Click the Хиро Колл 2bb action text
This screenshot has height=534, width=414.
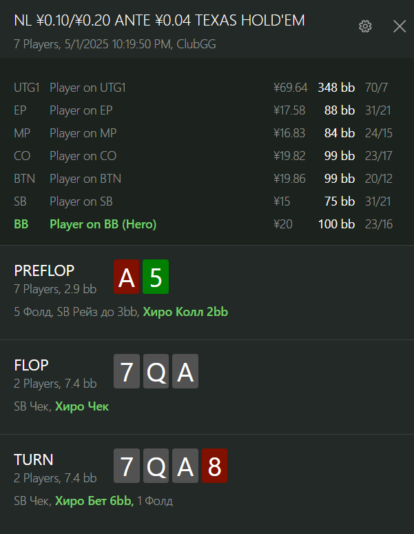(x=185, y=312)
